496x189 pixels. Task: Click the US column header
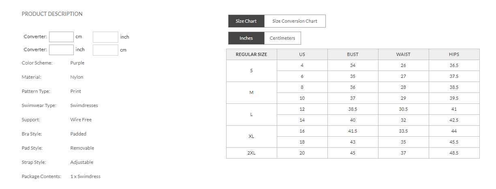tap(302, 54)
